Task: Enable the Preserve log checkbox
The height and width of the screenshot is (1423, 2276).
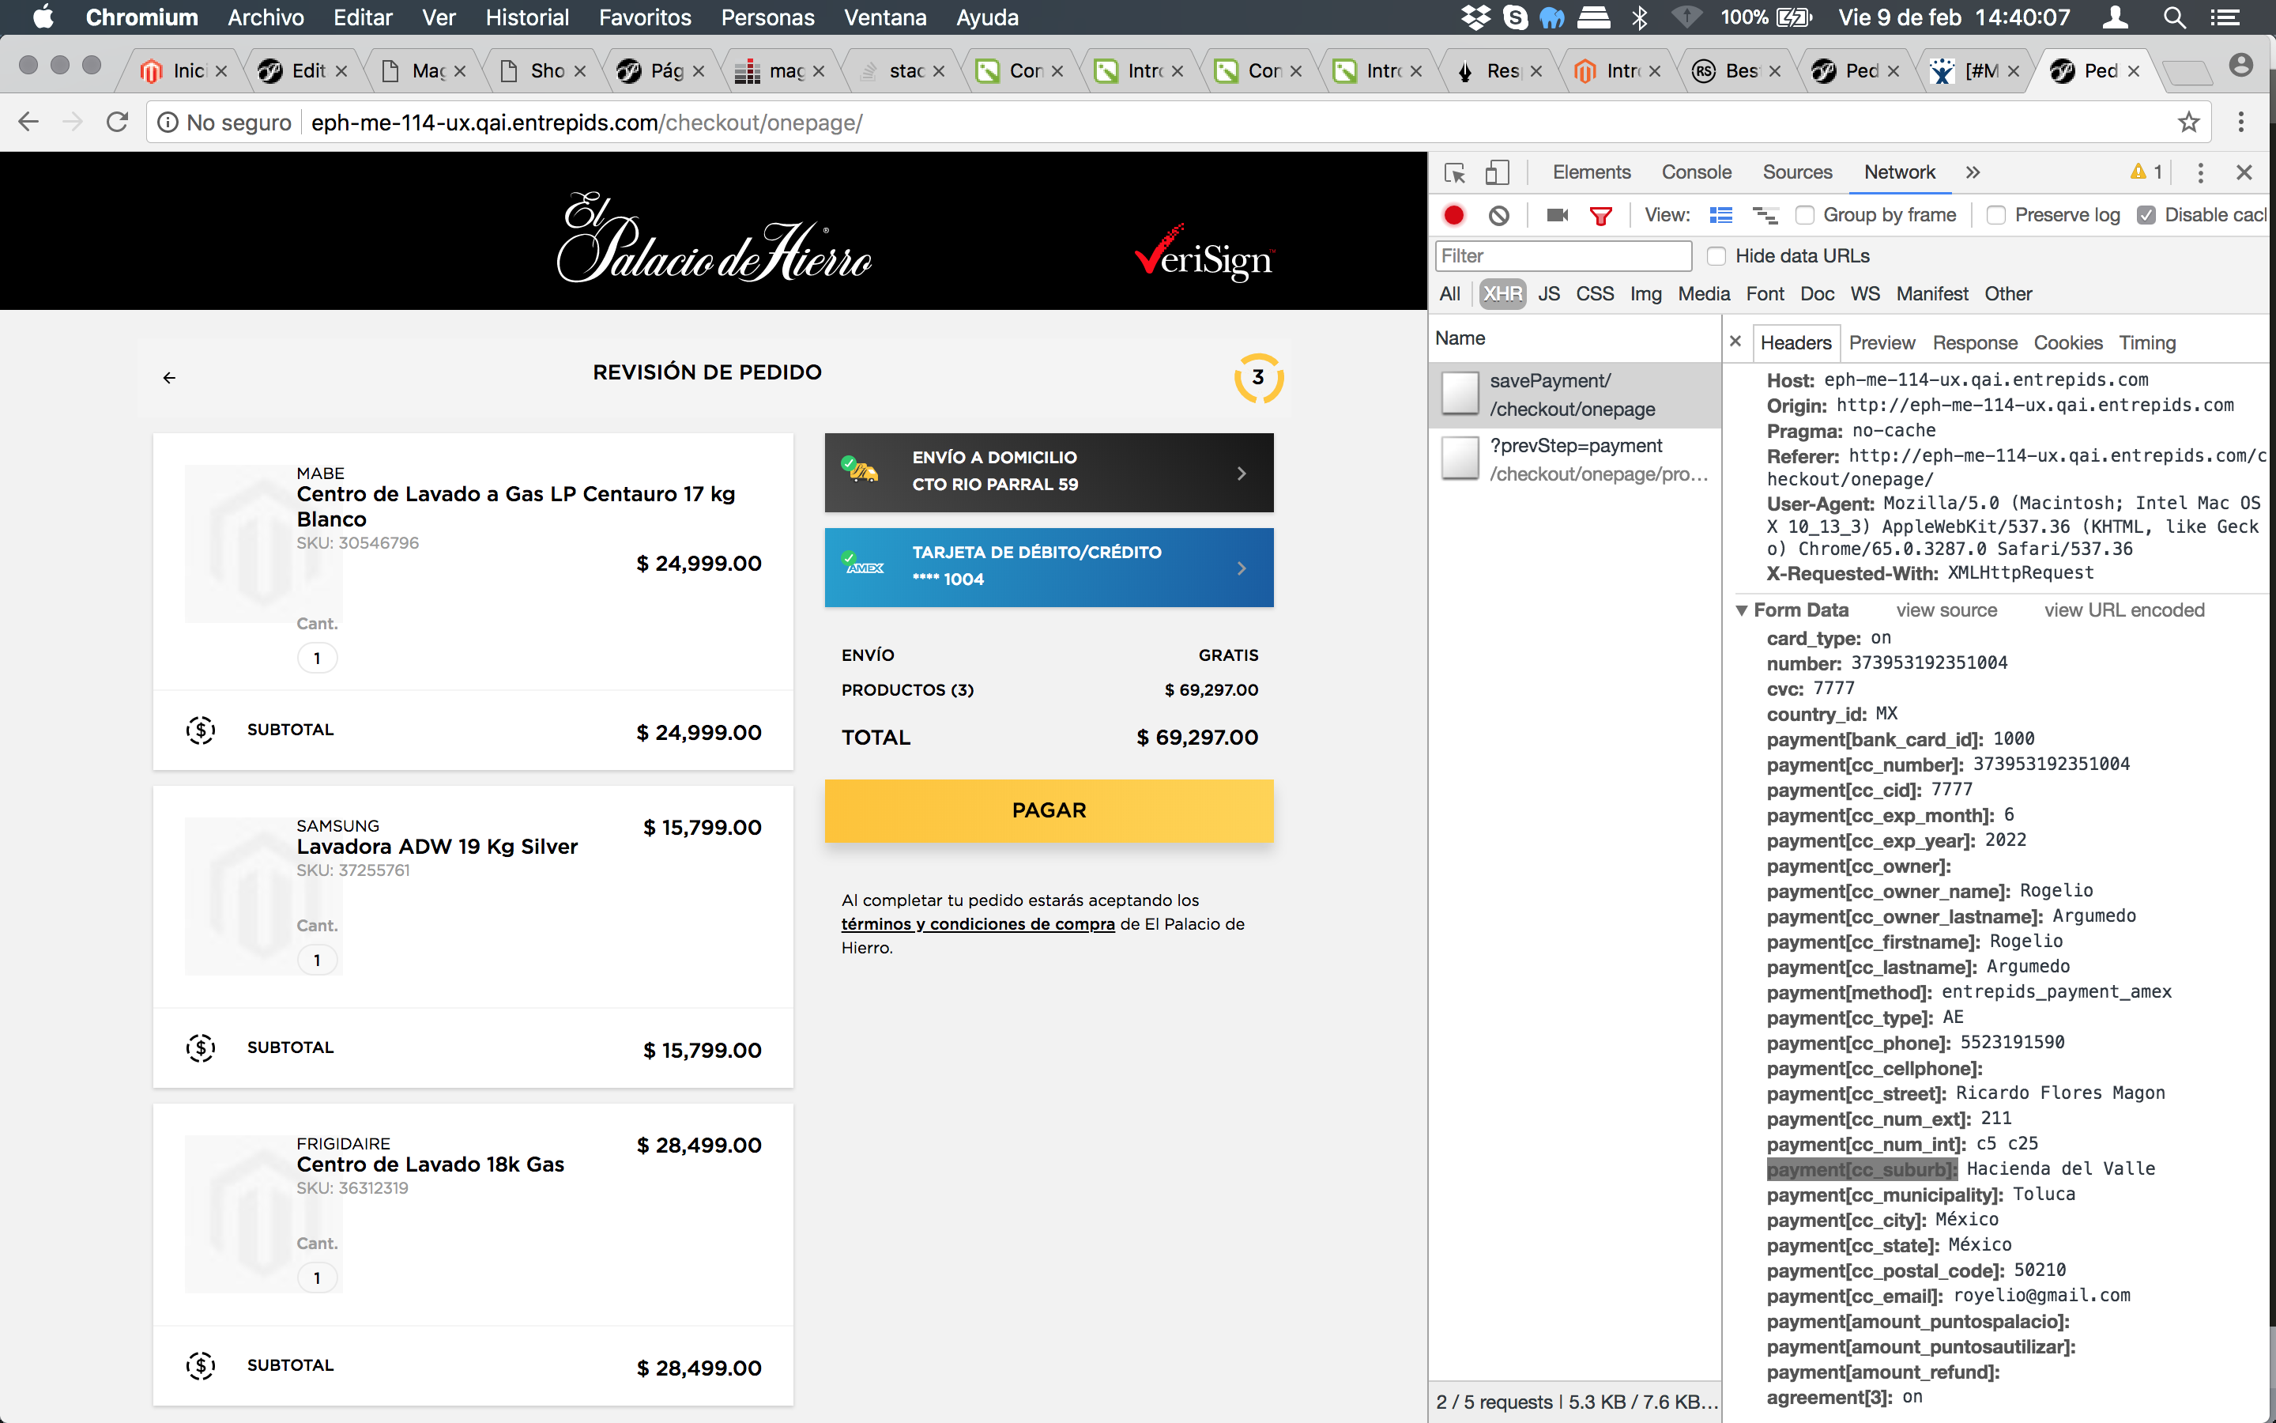Action: coord(1995,216)
